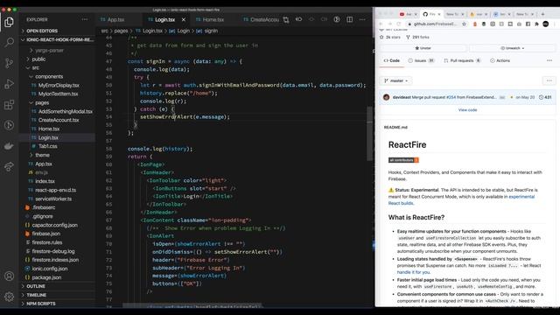Expand the public folder
Image resolution: width=560 pixels, height=315 pixels.
38,59
